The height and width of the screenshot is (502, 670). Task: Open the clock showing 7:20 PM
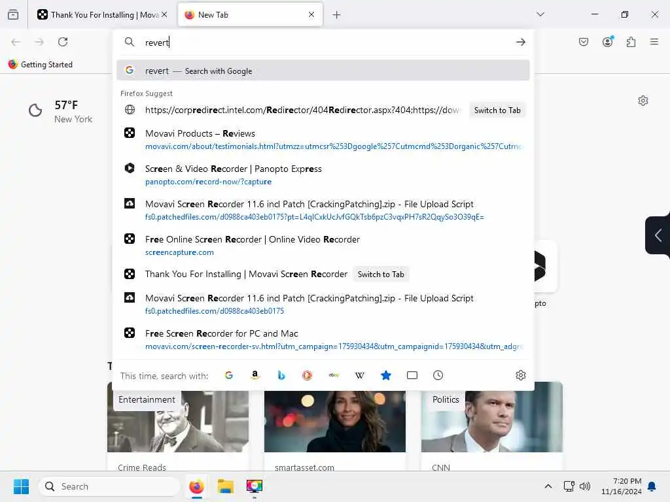click(x=622, y=486)
